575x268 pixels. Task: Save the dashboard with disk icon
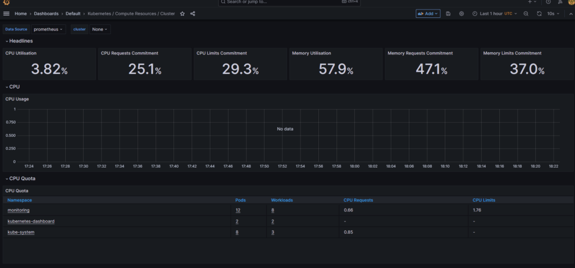pos(448,13)
